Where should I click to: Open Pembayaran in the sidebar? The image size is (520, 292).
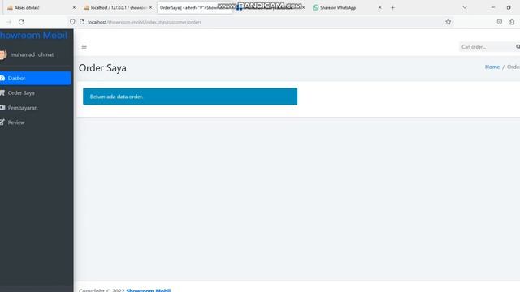click(35, 108)
